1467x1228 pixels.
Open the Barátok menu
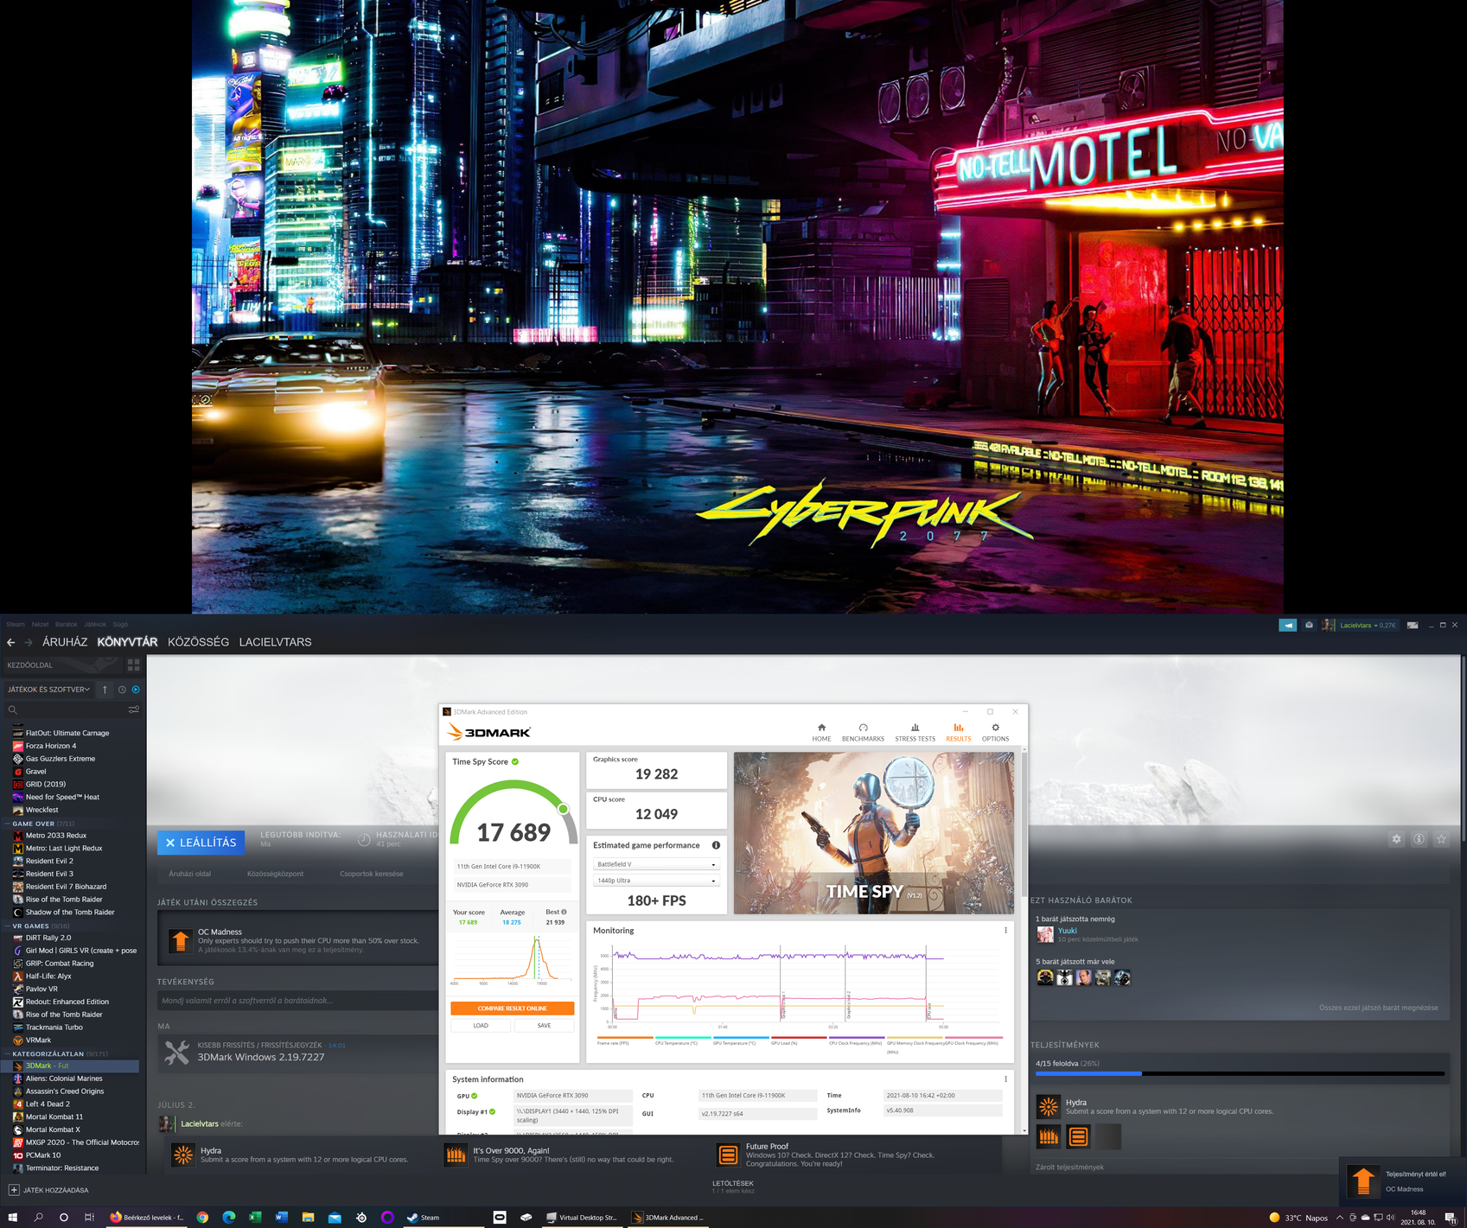pos(67,624)
